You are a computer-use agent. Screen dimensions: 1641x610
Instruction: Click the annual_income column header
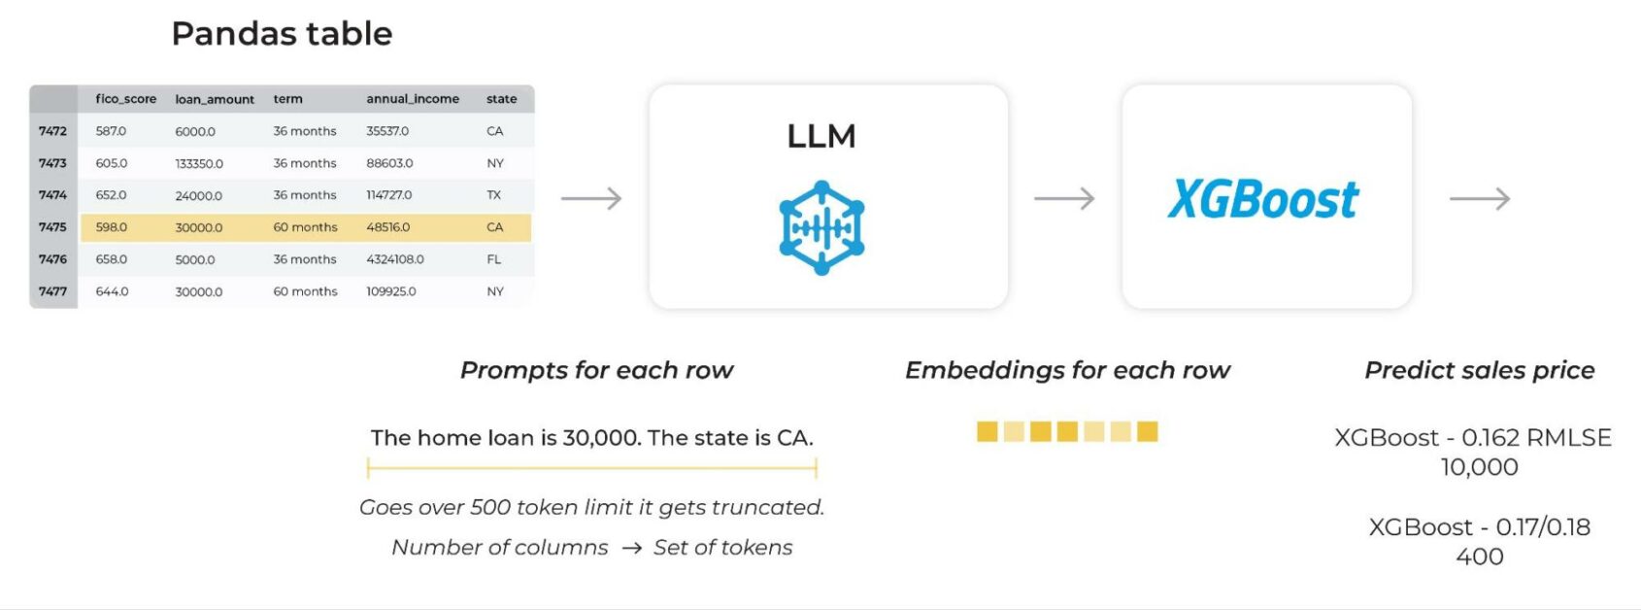coord(413,99)
